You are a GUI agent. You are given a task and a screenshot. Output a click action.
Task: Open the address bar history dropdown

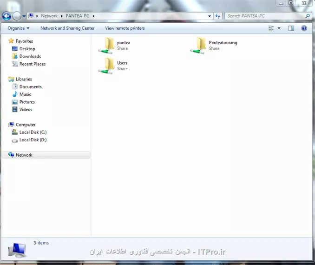click(x=210, y=16)
